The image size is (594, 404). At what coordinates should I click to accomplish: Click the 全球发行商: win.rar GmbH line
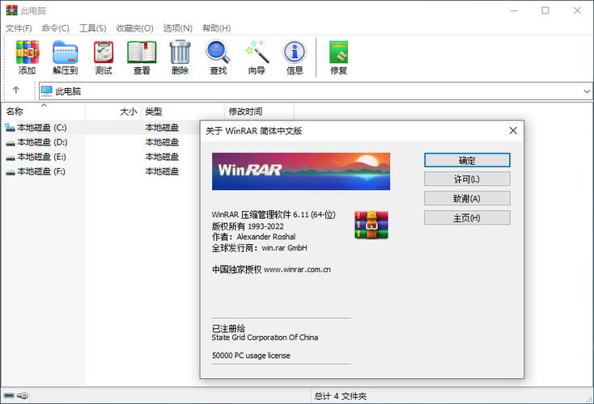259,248
